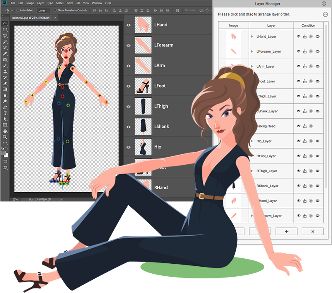Hide the LHand layer in Photoshop
The image size is (332, 293).
coord(128,25)
